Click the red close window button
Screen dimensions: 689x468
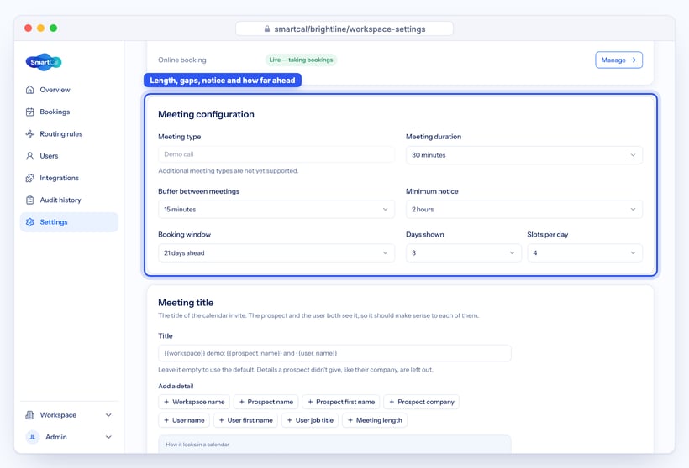(x=28, y=28)
